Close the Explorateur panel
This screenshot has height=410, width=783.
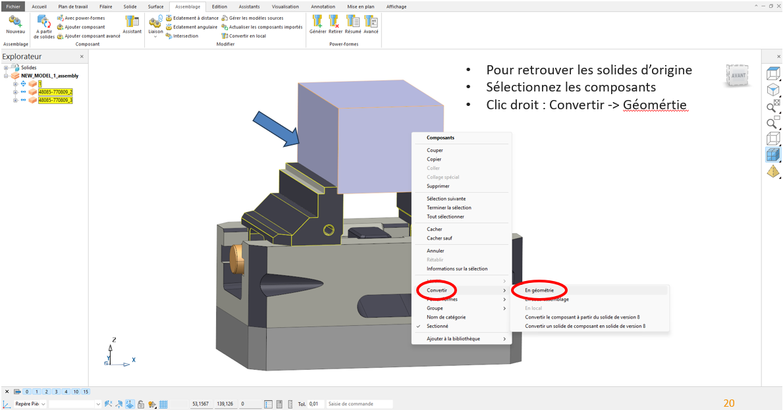pos(82,57)
